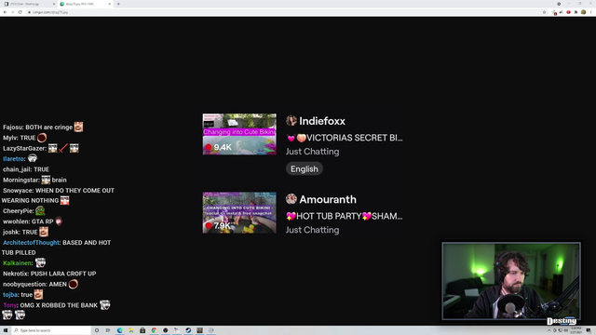Open the HOT TUB PARTY stream title

pyautogui.click(x=345, y=216)
